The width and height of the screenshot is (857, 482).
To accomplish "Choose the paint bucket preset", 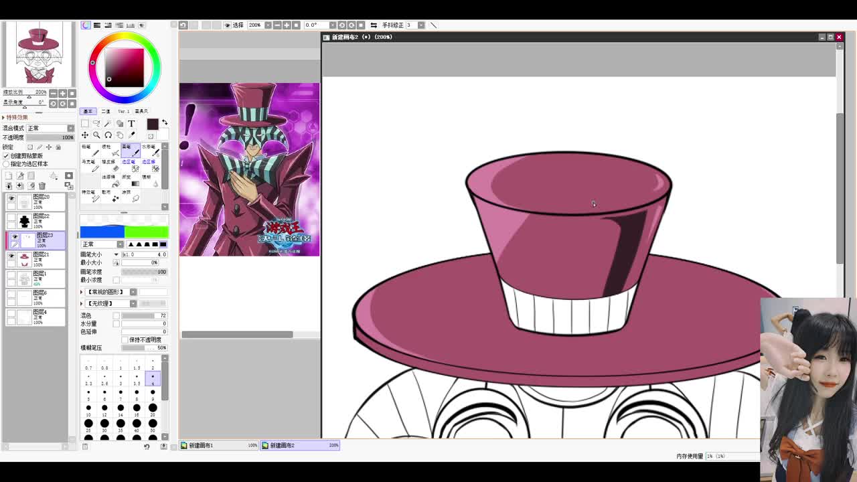I will point(110,181).
